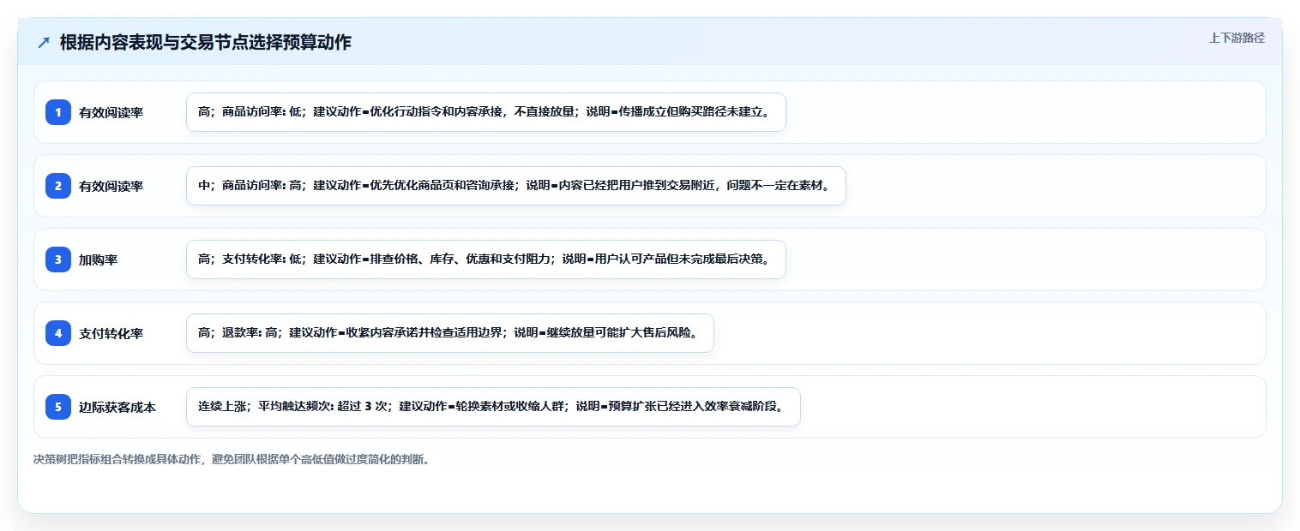Click box mentioning 轮换素材或收缩人群
Image resolution: width=1300 pixels, height=531 pixels.
point(493,407)
